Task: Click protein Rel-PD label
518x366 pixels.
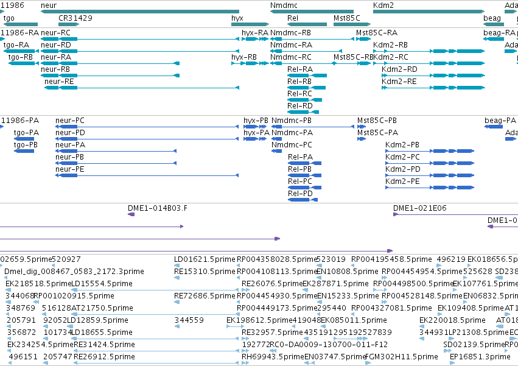Action: point(300,194)
